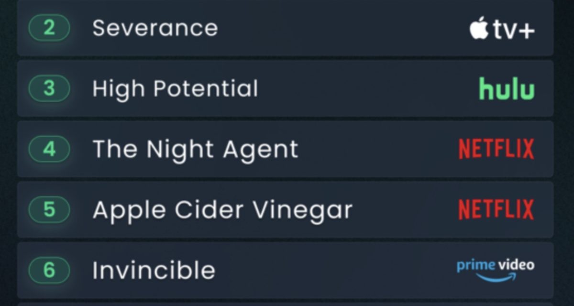This screenshot has height=306, width=574.
Task: Open the Apple Cider Vinegar title
Action: [222, 210]
